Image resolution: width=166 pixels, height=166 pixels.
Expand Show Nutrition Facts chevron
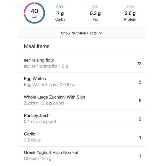[x=101, y=33]
